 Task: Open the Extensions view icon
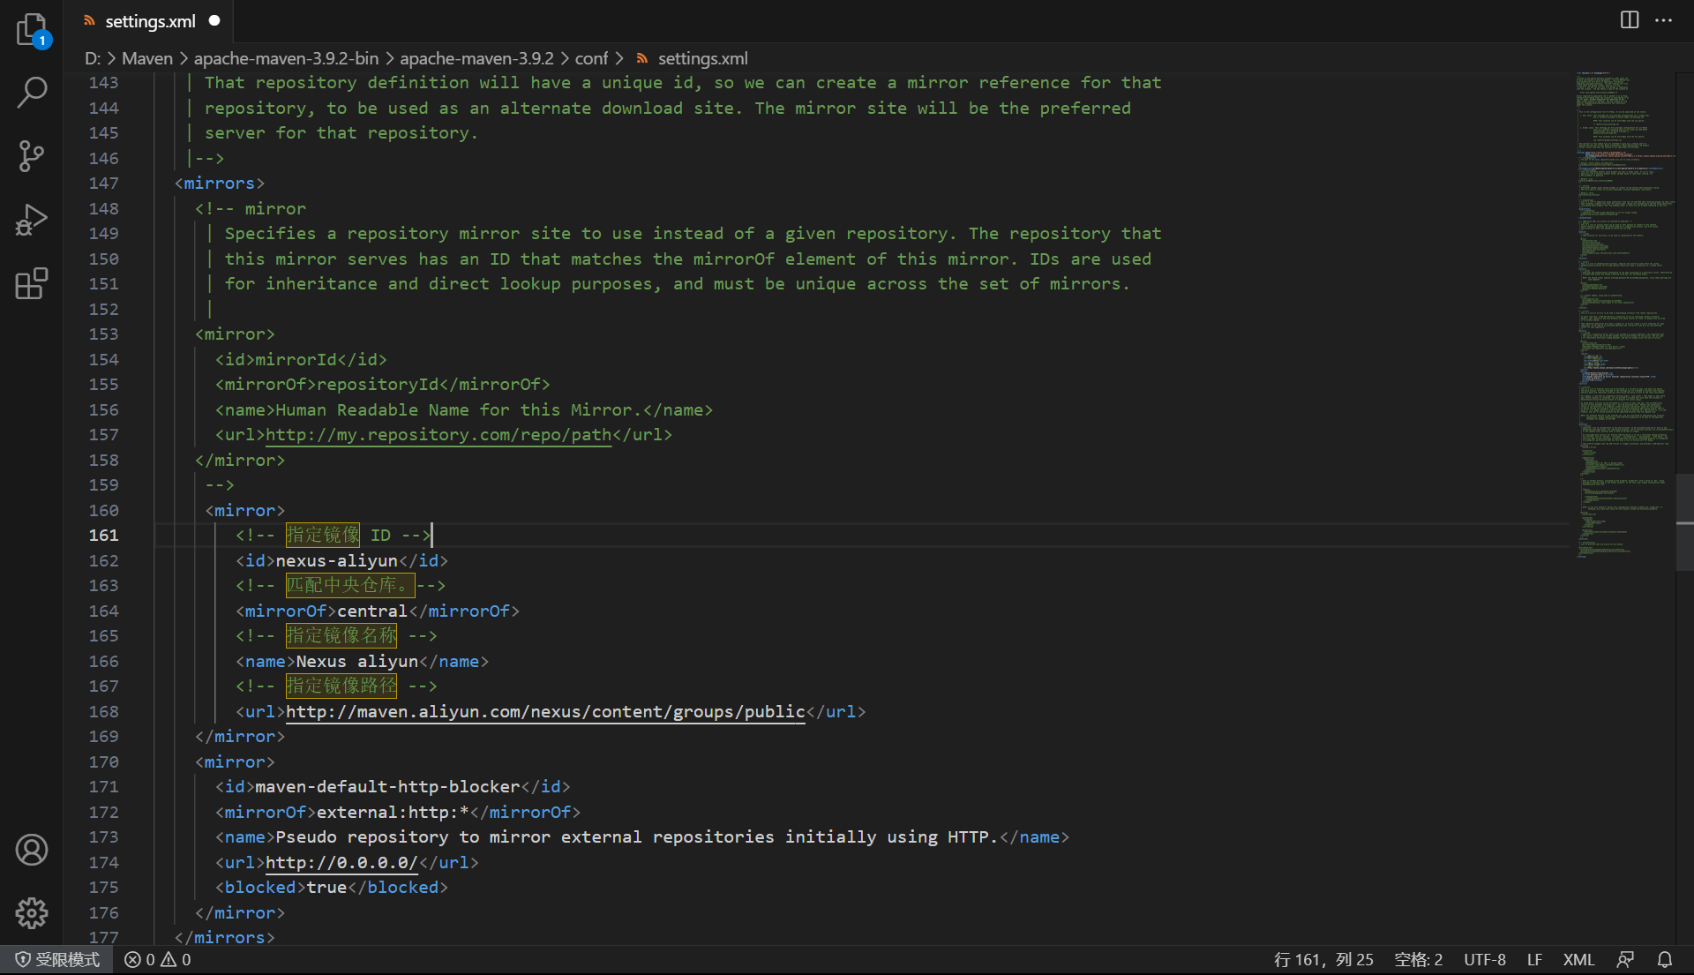32,283
